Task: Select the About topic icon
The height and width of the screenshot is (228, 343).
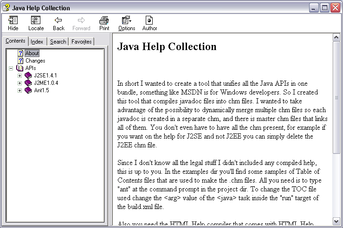Action: (20, 53)
